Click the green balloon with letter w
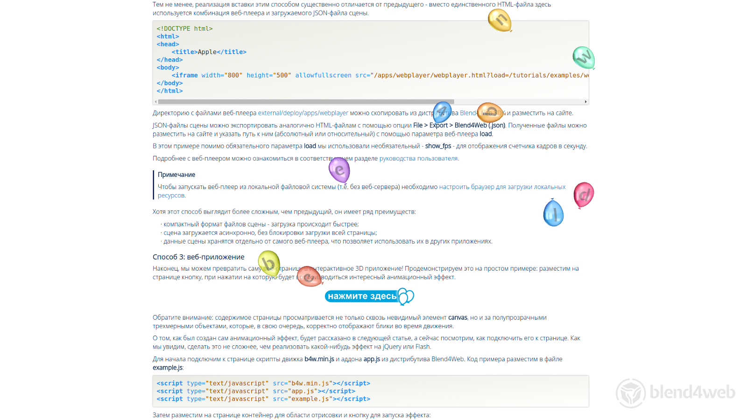 point(584,58)
